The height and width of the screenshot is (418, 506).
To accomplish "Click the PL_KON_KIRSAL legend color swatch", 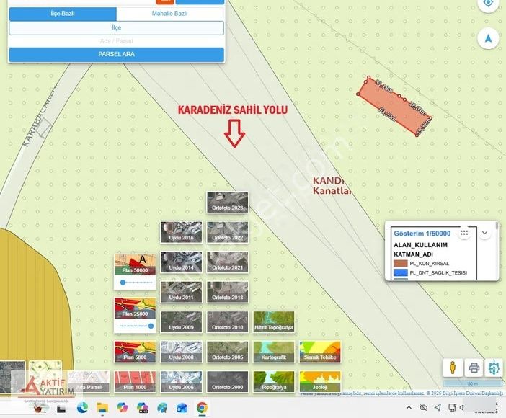I will [x=401, y=263].
